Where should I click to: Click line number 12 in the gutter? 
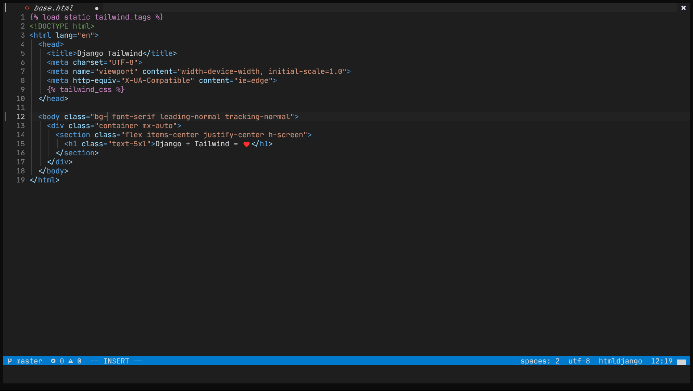(x=21, y=117)
